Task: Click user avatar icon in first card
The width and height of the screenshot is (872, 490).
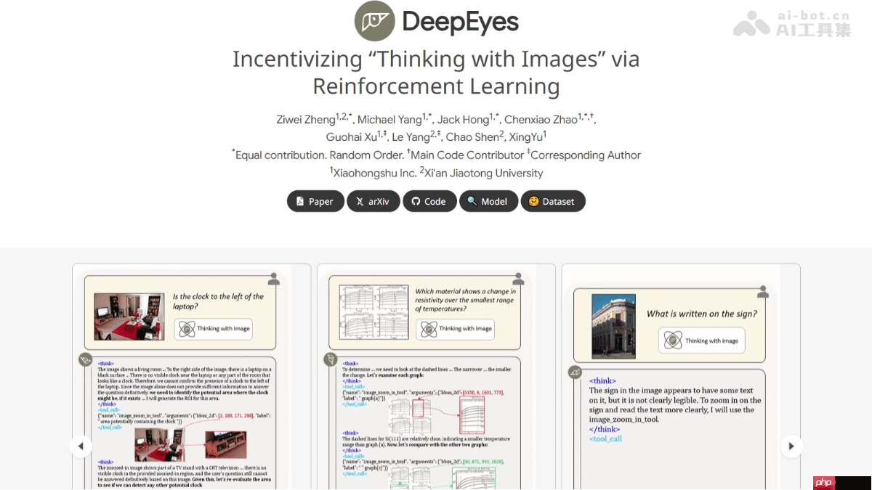Action: 274,279
